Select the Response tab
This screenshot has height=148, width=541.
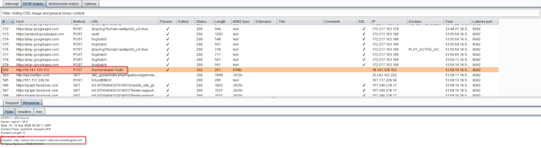(31, 103)
